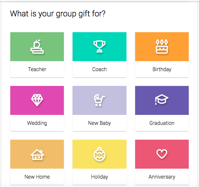Choose the Birthday card label
This screenshot has height=187, width=199.
[x=162, y=70]
